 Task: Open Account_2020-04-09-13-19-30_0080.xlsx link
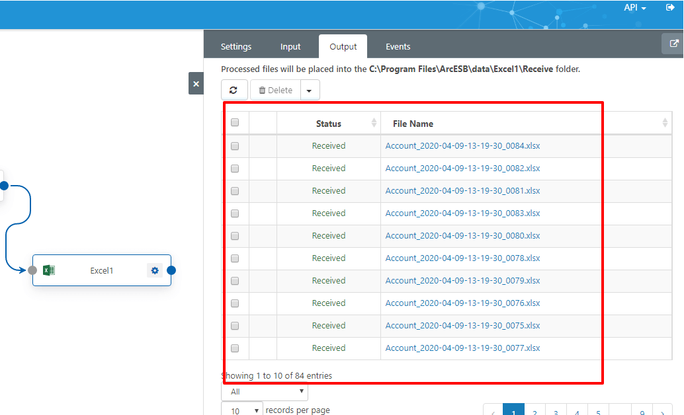[462, 236]
